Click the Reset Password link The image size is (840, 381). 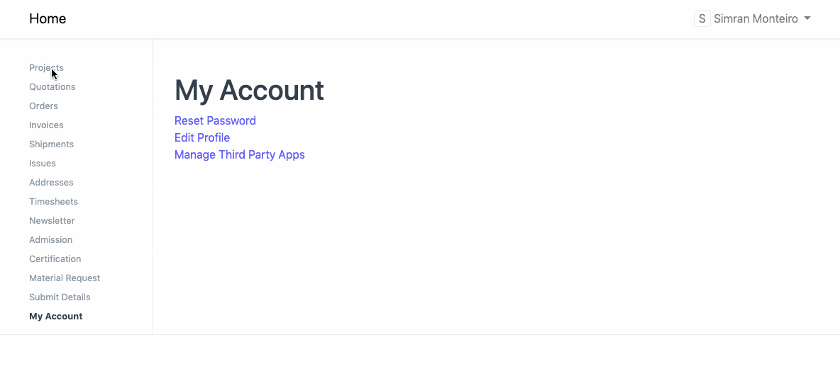[x=215, y=121]
